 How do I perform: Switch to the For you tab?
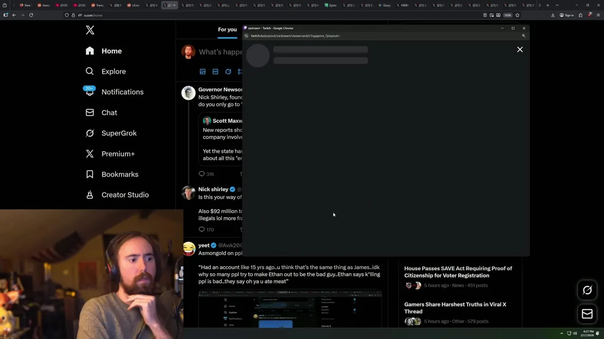[227, 30]
